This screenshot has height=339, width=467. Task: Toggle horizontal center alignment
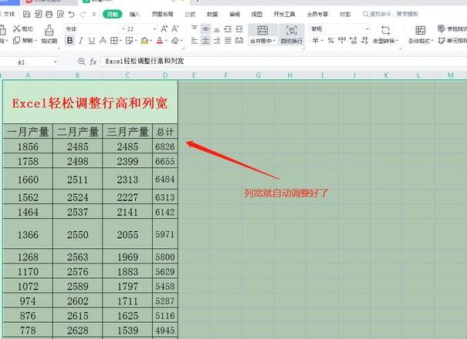(x=205, y=40)
